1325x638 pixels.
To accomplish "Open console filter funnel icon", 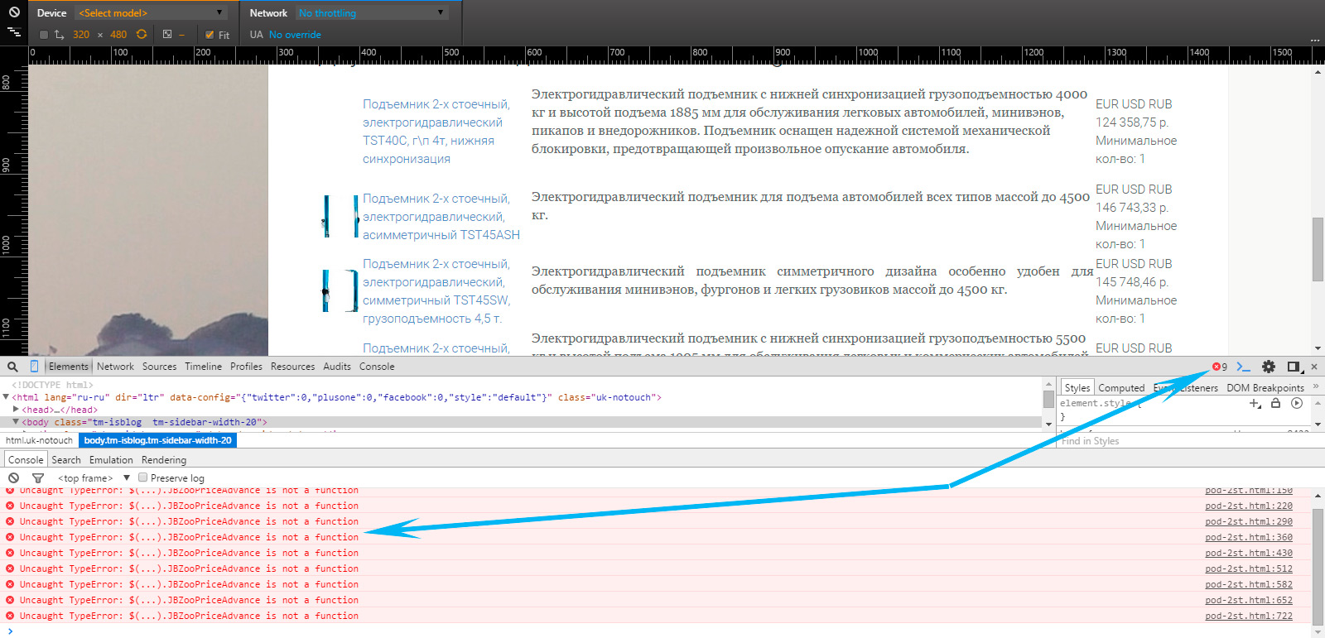I will click(x=37, y=478).
